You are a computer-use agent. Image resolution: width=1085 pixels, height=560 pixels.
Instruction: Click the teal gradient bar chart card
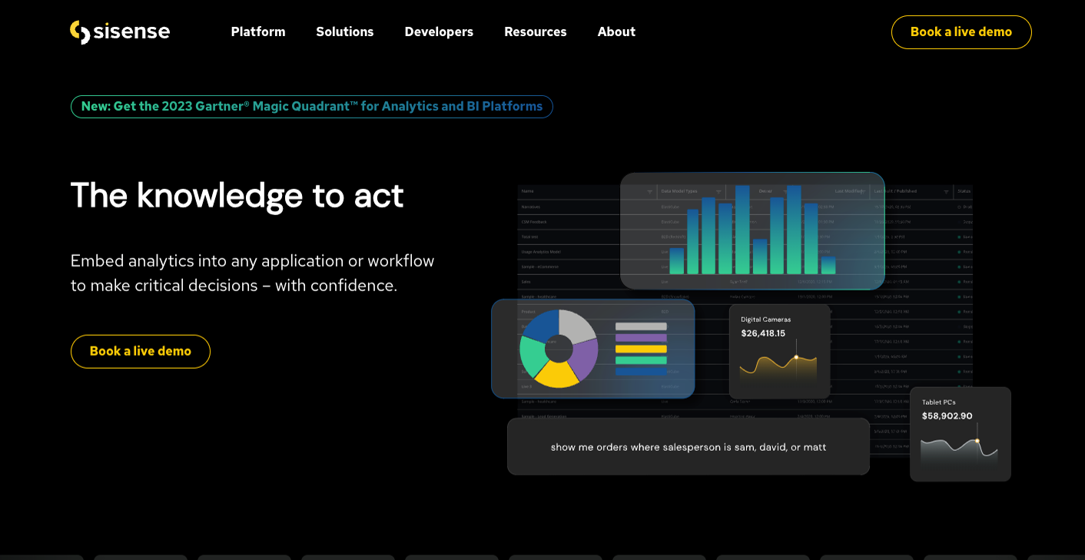pos(752,230)
